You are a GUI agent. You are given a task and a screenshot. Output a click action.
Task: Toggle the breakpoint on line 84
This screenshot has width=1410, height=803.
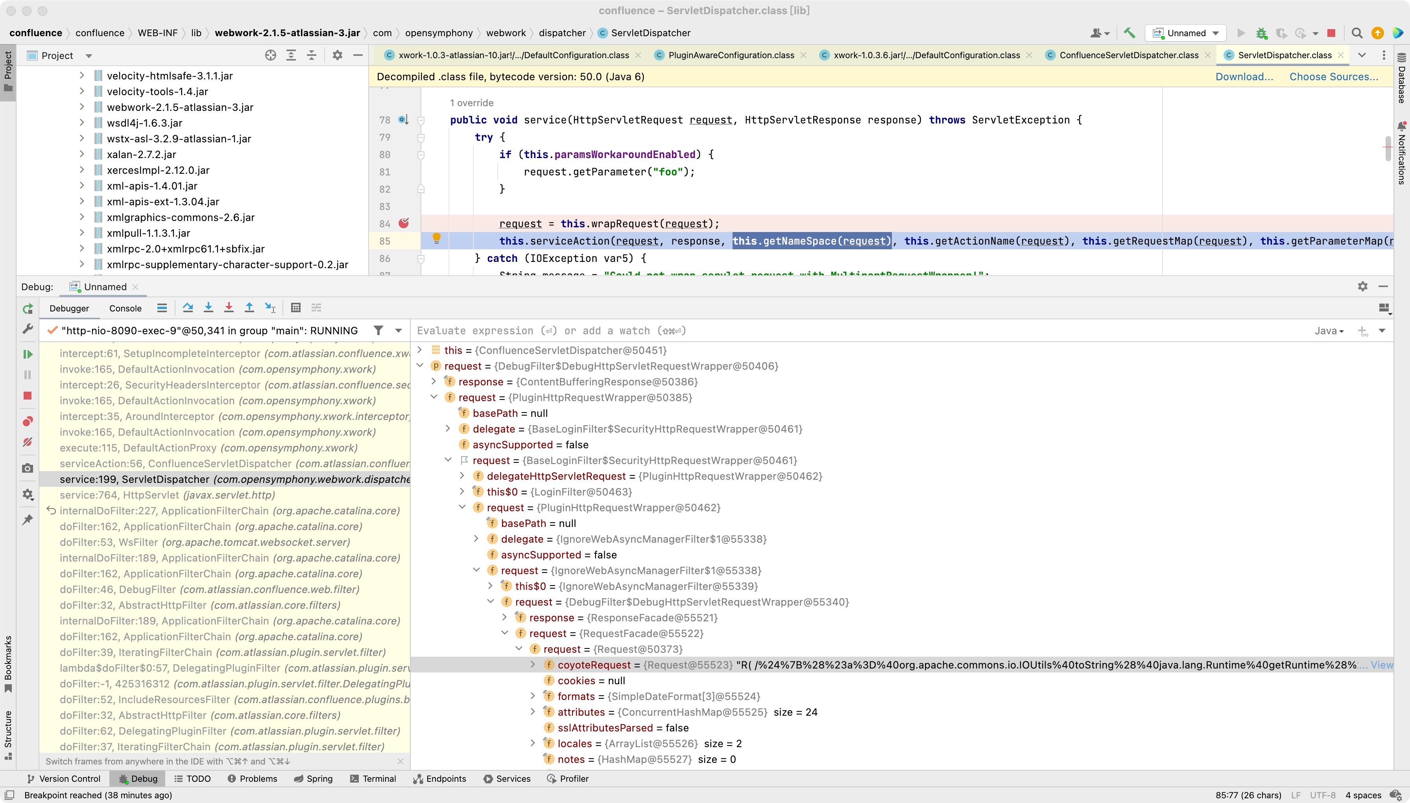(x=404, y=223)
